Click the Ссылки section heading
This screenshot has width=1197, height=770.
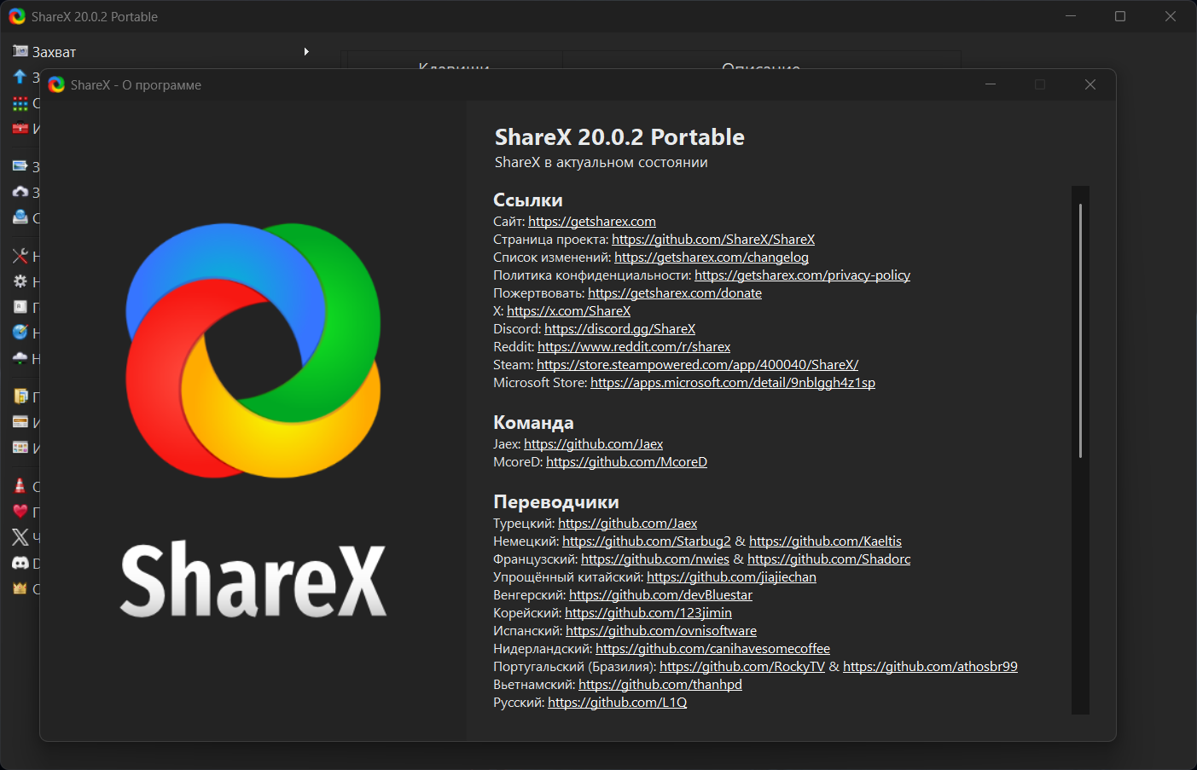528,200
